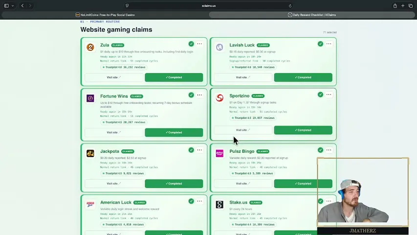The image size is (417, 235).
Task: Click the Lavish Luck logo icon
Action: click(x=219, y=47)
